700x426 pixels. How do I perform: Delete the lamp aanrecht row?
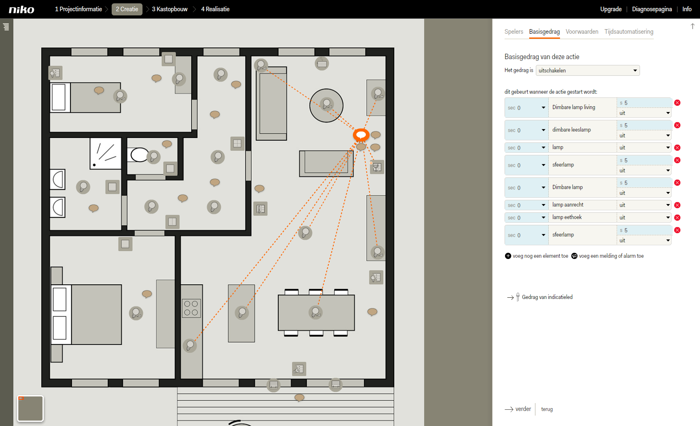677,205
